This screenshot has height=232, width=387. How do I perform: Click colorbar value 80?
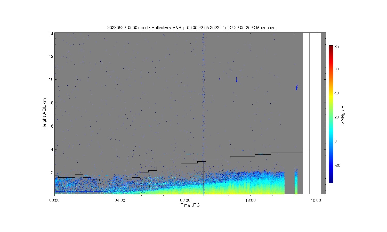tap(336, 47)
